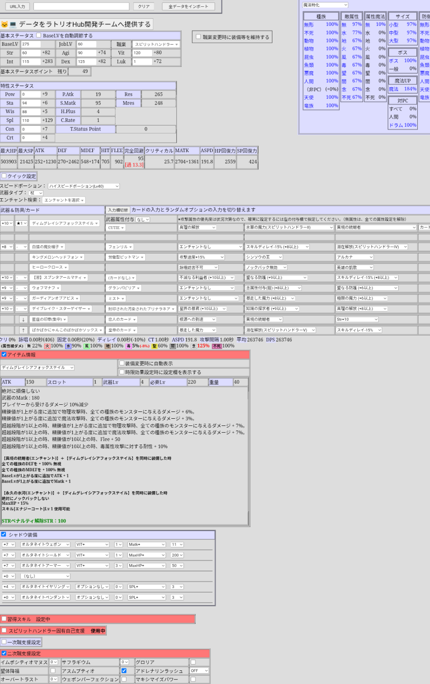Viewport: 430px width, 684px height.
Task: Uncheck the アスムプティオ support skill
Action: (124, 671)
